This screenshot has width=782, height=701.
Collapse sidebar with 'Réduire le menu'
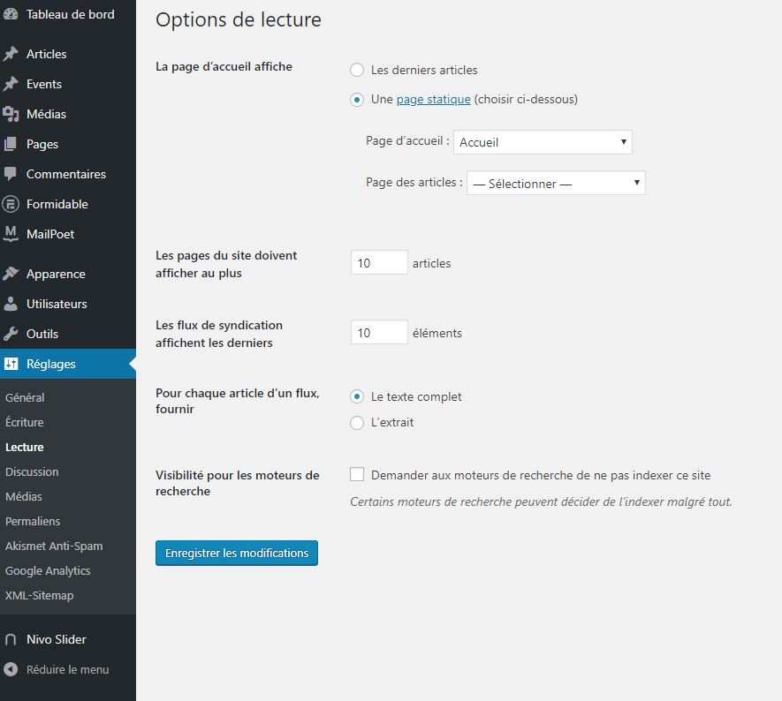point(57,669)
